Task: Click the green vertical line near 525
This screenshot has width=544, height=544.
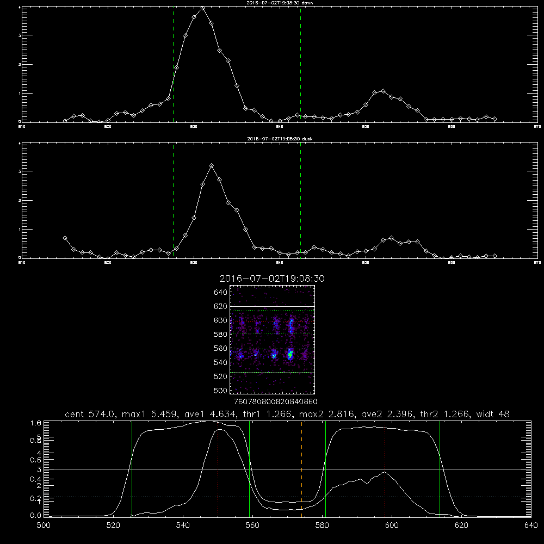Action: pyautogui.click(x=132, y=469)
